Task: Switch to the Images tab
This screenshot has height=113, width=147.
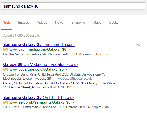Action: pyautogui.click(x=23, y=23)
